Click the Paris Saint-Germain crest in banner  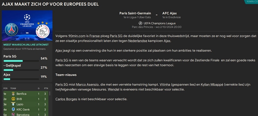pyautogui.click(x=12, y=30)
